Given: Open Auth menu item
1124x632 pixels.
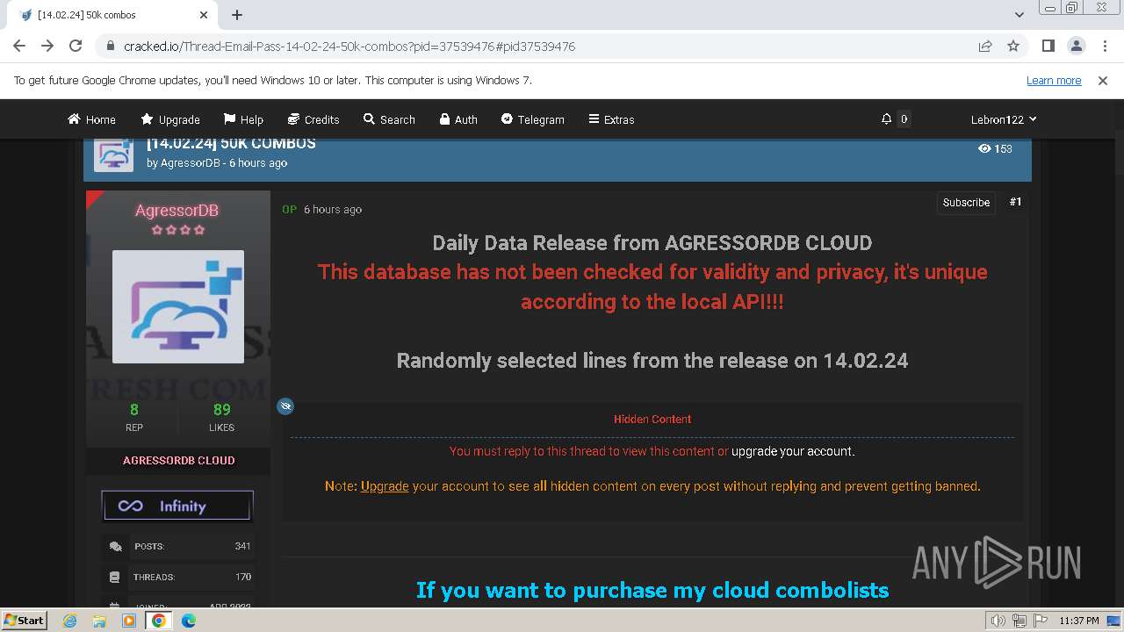Looking at the screenshot, I should pos(458,119).
